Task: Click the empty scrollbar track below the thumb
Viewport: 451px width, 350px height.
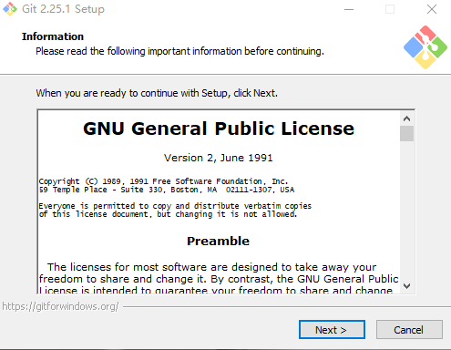Action: coord(407,211)
